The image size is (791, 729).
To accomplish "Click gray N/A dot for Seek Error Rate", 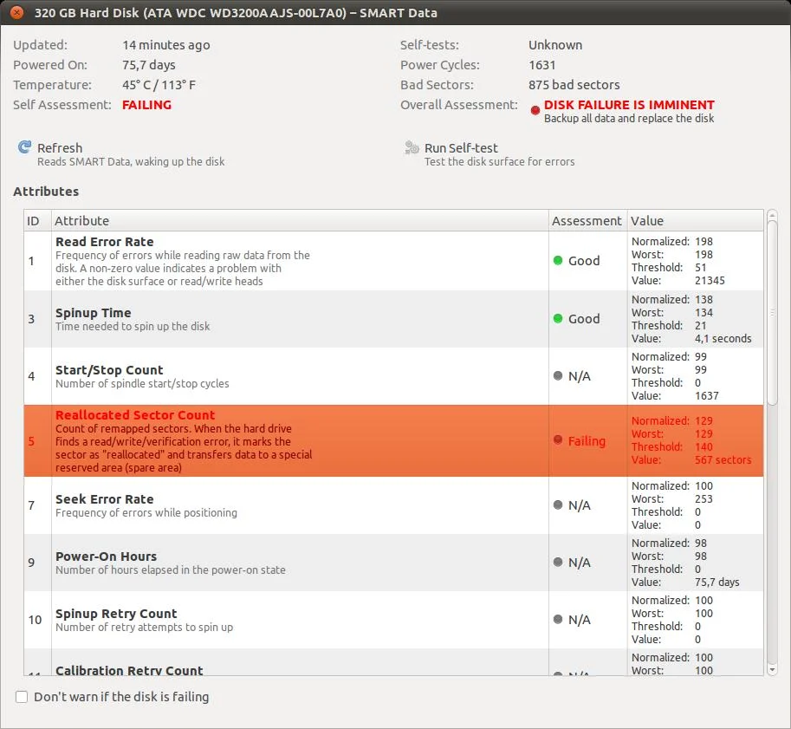I will [x=557, y=504].
